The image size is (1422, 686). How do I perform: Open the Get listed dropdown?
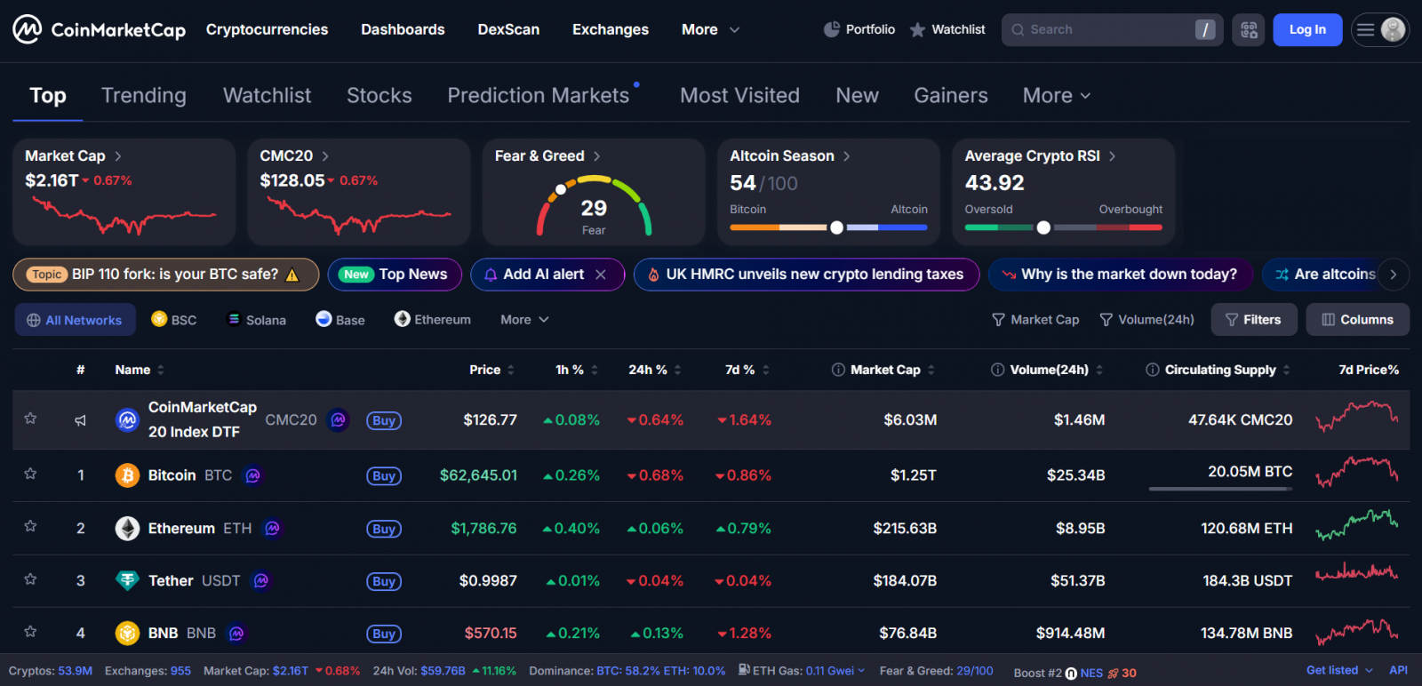pos(1339,670)
